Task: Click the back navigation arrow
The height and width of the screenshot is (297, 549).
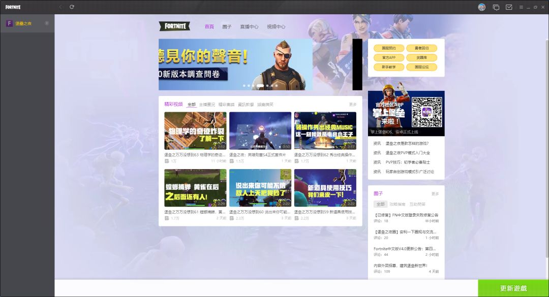Action: (60, 7)
